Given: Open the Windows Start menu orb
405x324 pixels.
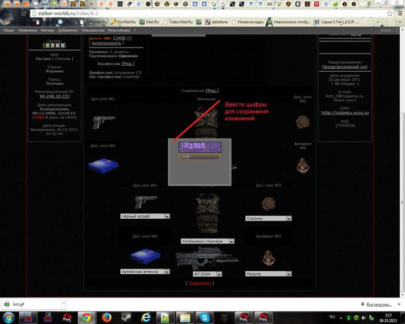Looking at the screenshot, I should pos(9,318).
